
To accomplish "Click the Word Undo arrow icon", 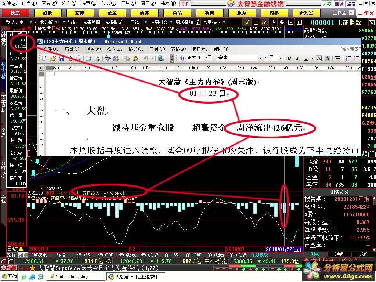I will 146,58.
